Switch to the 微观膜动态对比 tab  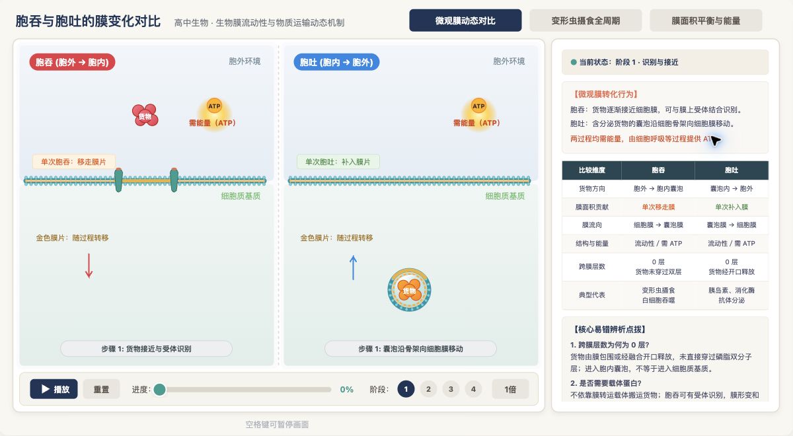(465, 20)
